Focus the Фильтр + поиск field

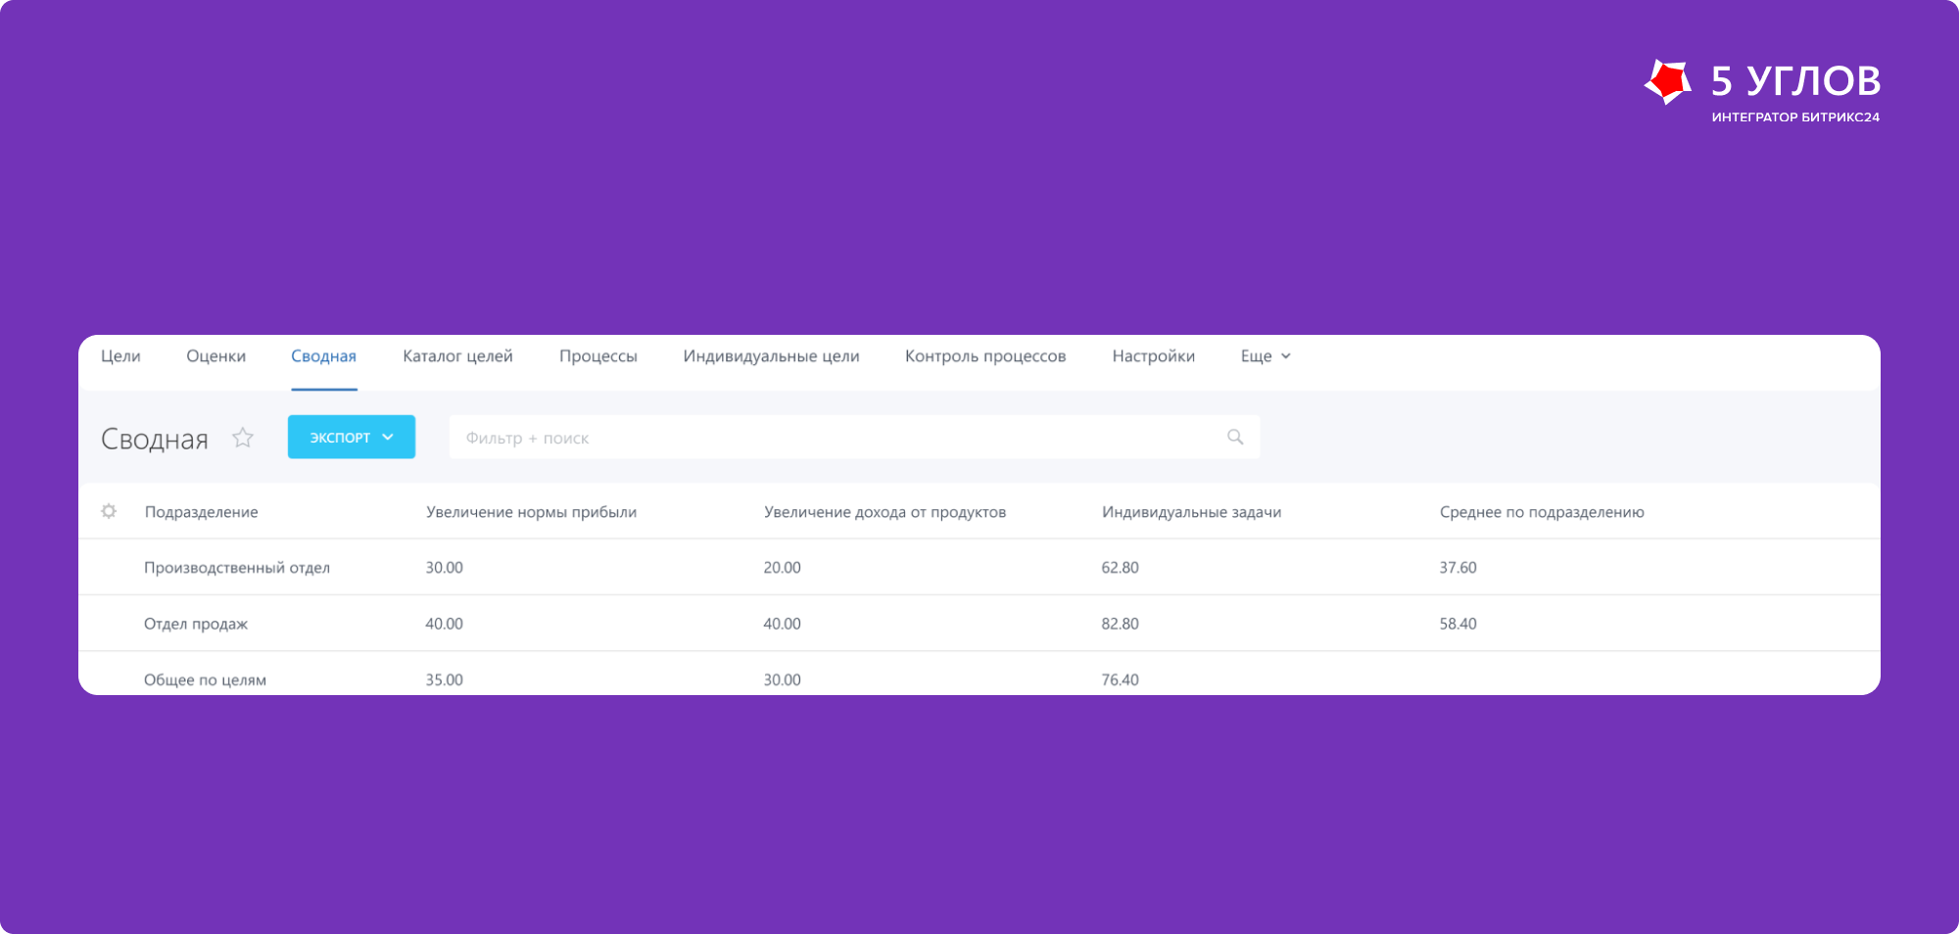pyautogui.click(x=854, y=437)
